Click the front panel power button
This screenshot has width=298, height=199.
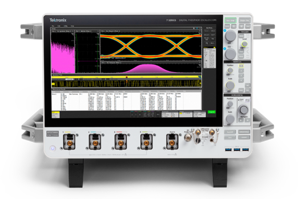tap(53, 148)
